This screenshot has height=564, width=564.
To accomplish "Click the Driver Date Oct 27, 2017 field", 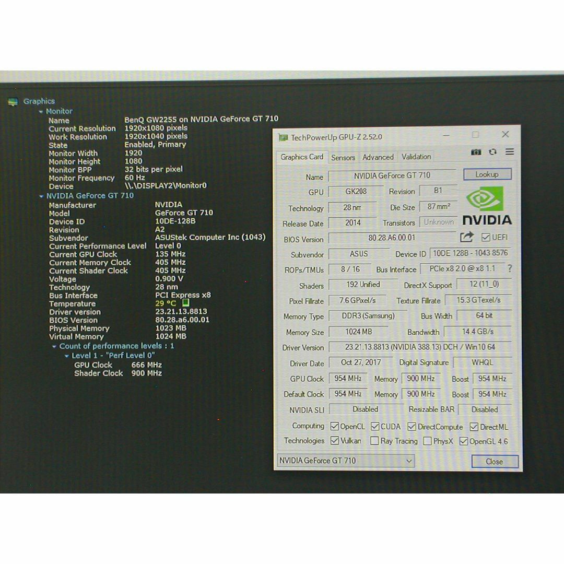I will tap(361, 362).
